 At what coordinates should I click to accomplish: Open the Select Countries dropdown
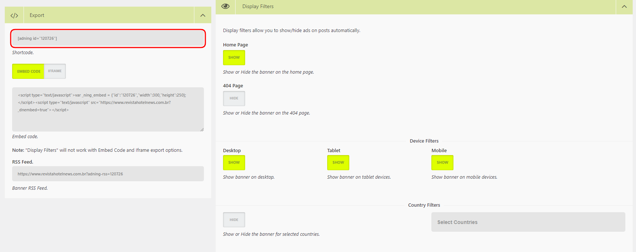[x=528, y=222]
